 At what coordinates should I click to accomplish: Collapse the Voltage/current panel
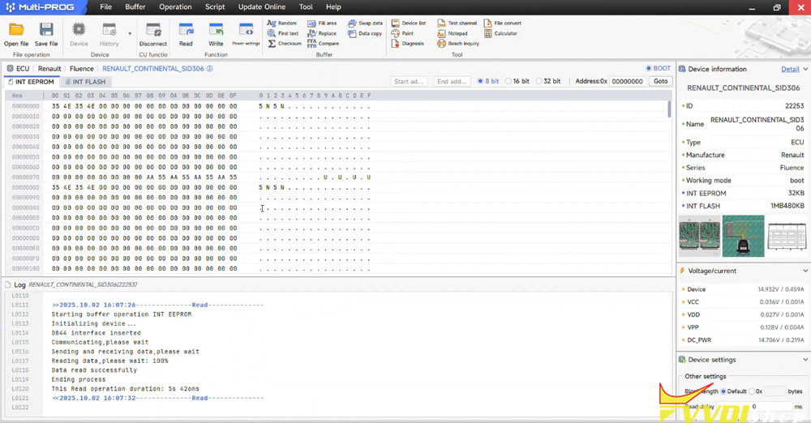coord(805,271)
